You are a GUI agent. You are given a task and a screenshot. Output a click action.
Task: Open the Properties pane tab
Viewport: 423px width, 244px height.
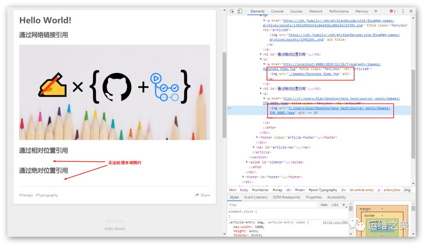314,197
